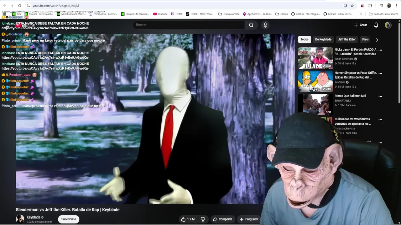
Task: Open the MultiKick bookmark
Action: [x=71, y=14]
